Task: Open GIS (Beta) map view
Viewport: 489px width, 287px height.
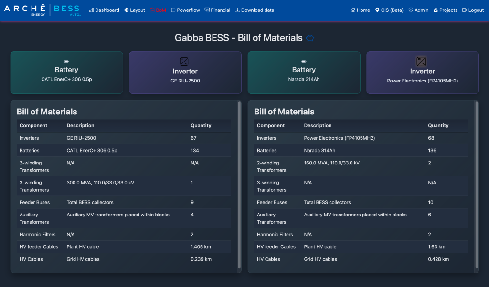Action: coord(389,10)
